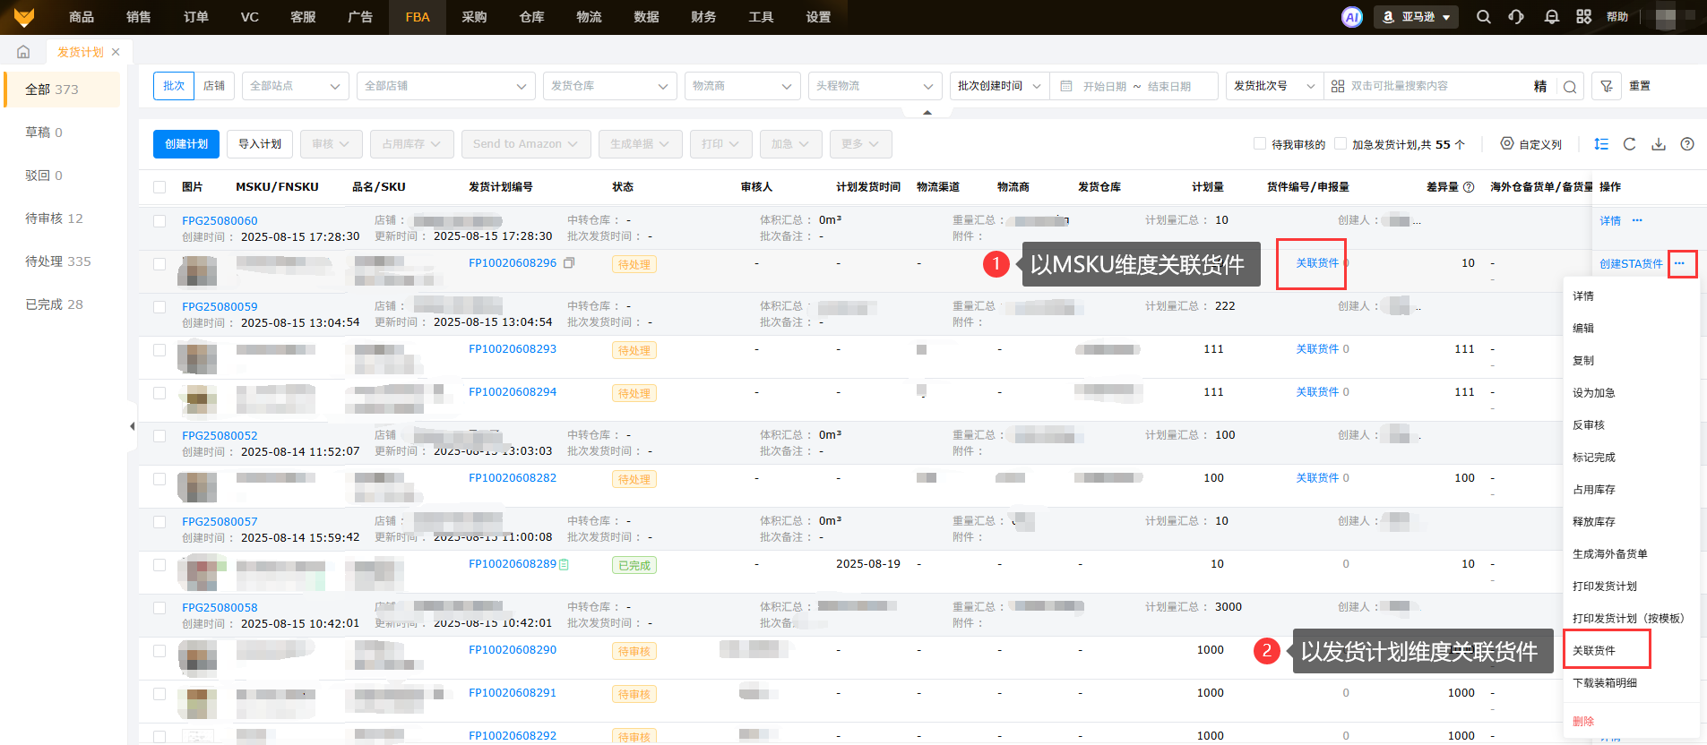Image resolution: width=1707 pixels, height=745 pixels.
Task: Open batch link FPG25080059
Action: pos(220,306)
